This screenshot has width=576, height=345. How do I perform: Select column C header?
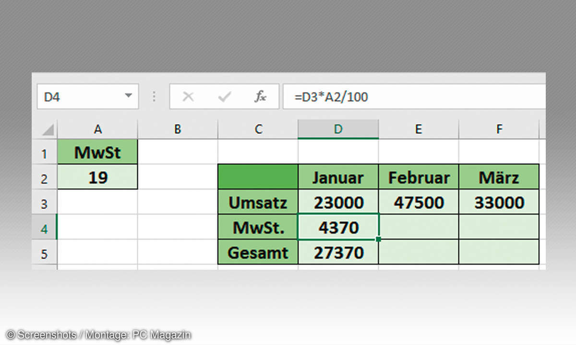tap(258, 129)
